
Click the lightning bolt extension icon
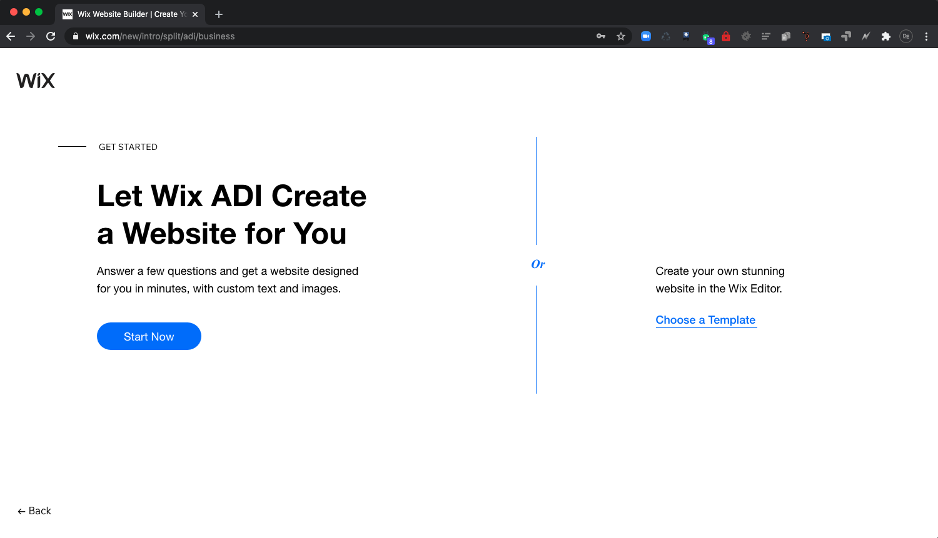[x=866, y=36]
